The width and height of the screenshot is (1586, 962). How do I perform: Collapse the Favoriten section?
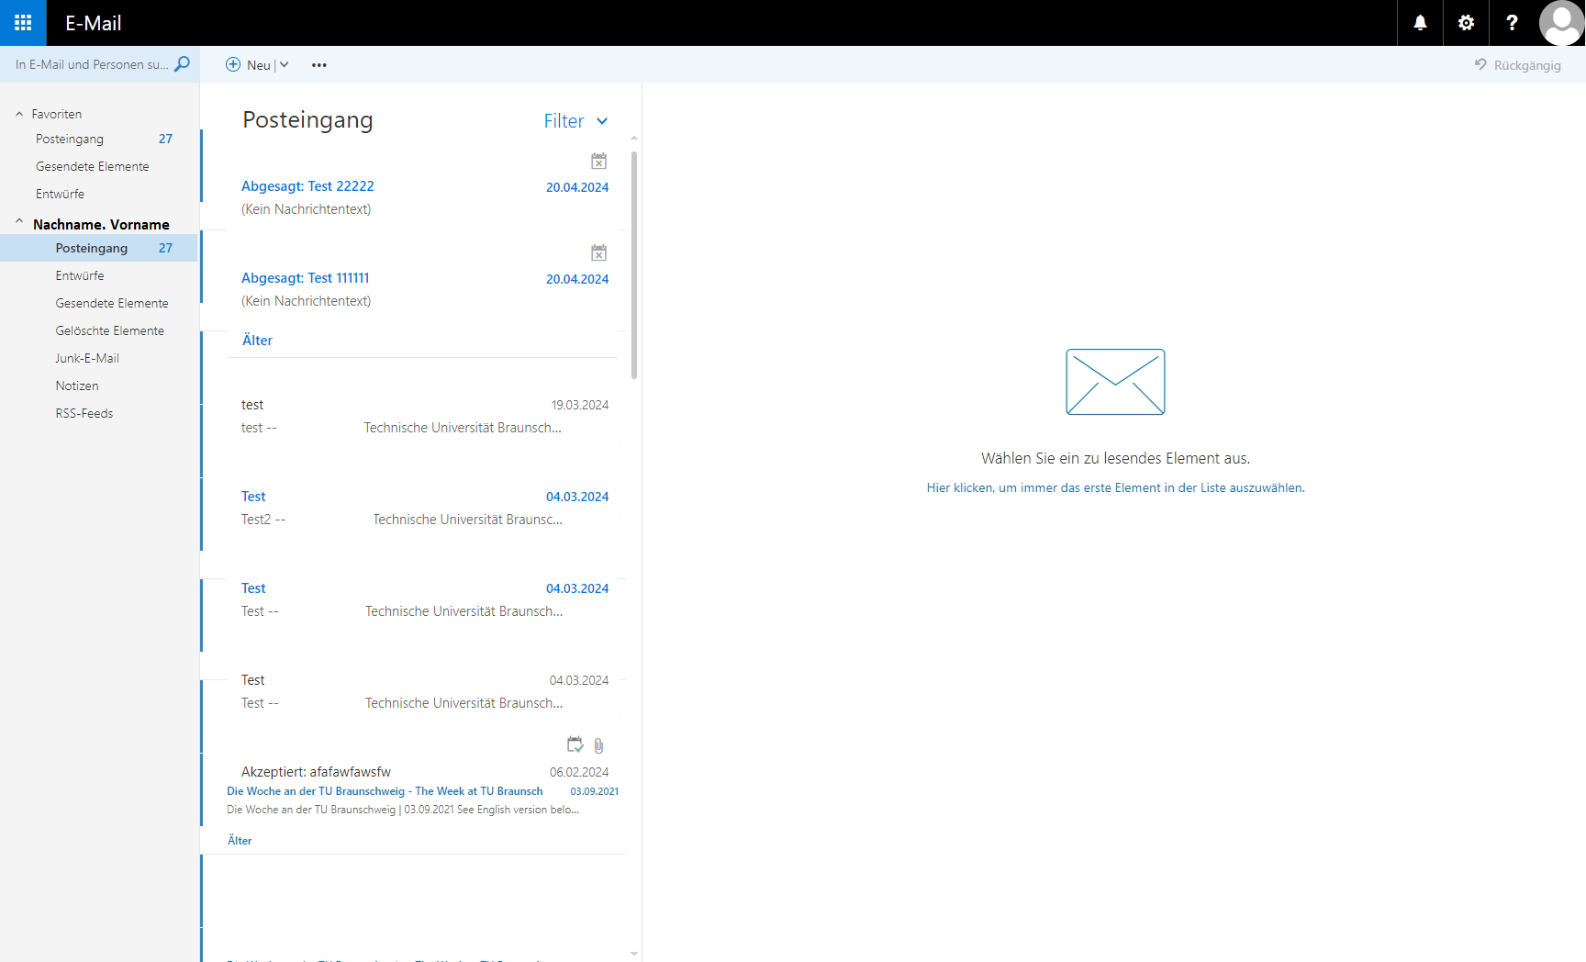click(19, 114)
